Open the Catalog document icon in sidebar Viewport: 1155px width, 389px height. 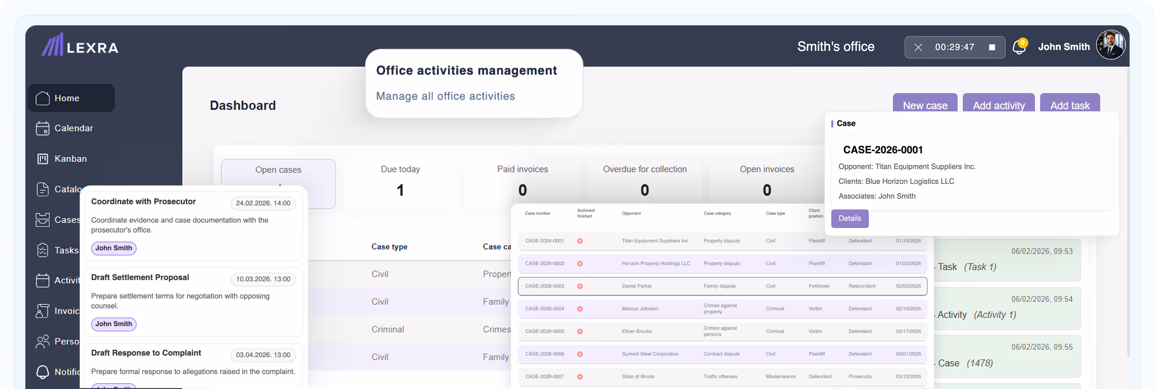pyautogui.click(x=43, y=189)
